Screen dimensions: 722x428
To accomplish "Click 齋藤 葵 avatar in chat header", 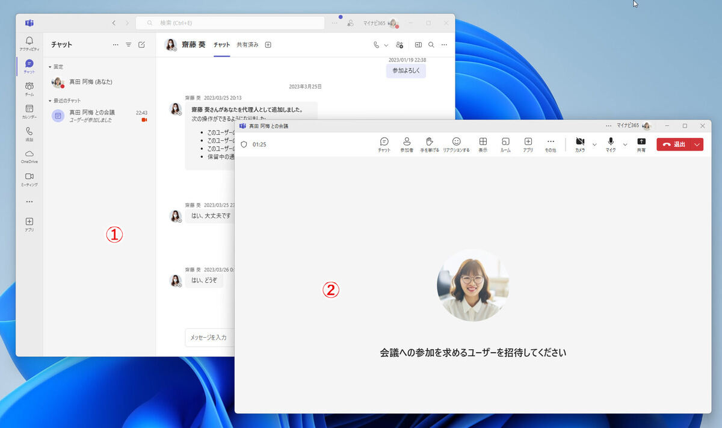I will [171, 45].
